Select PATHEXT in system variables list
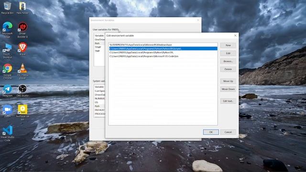Screen dimensions: 306x172 coord(100,110)
